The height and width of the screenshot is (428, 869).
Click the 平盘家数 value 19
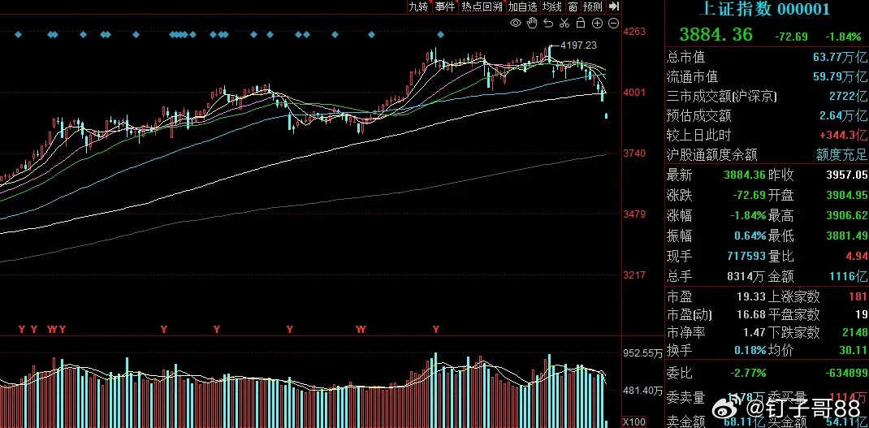click(x=861, y=315)
